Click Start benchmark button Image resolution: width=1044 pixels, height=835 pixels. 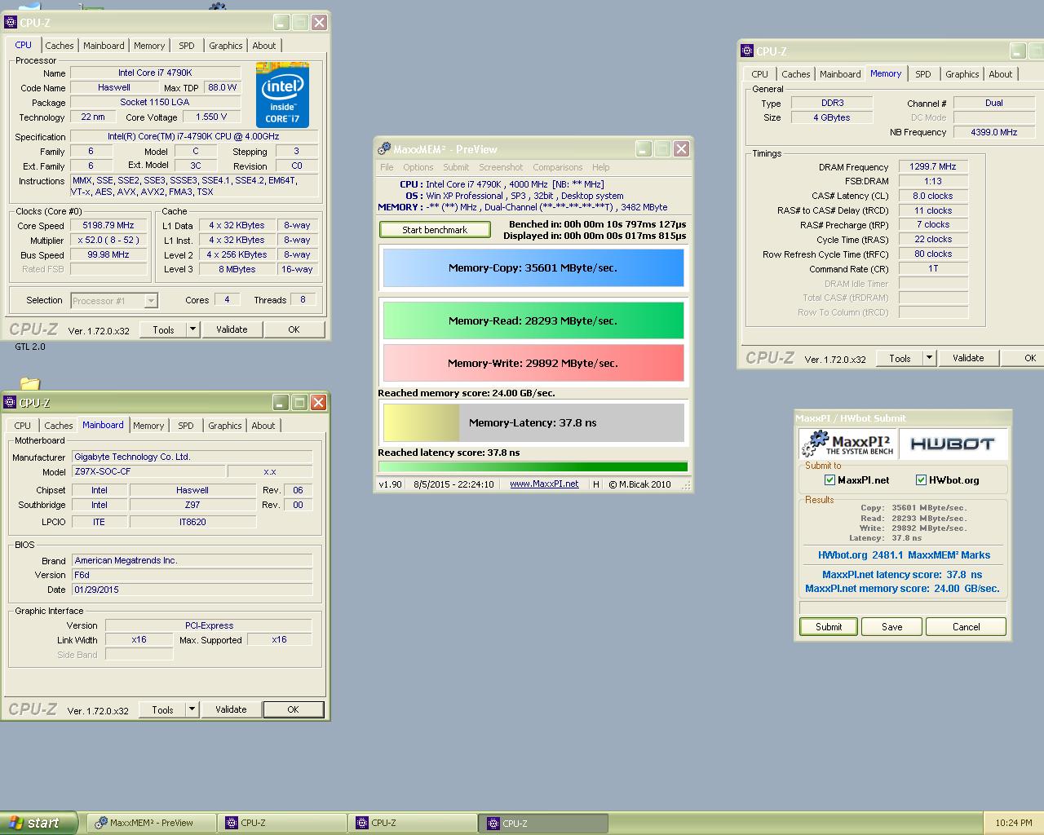coord(435,230)
